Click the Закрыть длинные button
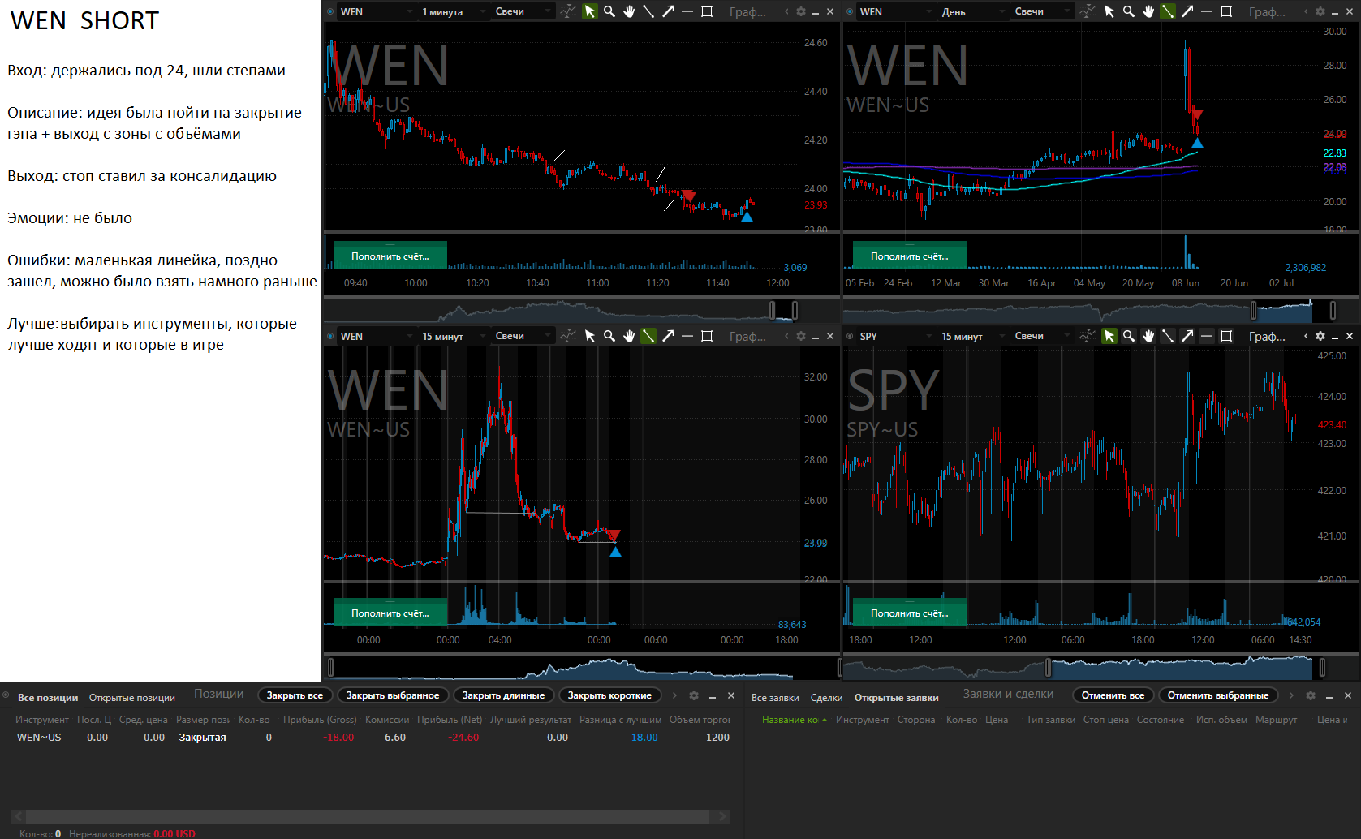 click(x=503, y=695)
